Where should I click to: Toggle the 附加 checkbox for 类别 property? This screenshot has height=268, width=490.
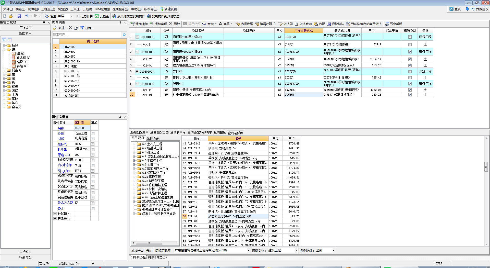(93, 133)
